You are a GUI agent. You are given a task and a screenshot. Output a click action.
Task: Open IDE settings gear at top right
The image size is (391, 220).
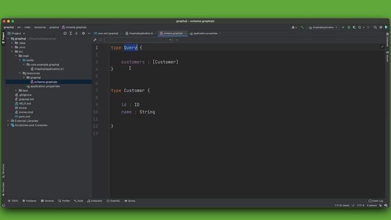[381, 27]
